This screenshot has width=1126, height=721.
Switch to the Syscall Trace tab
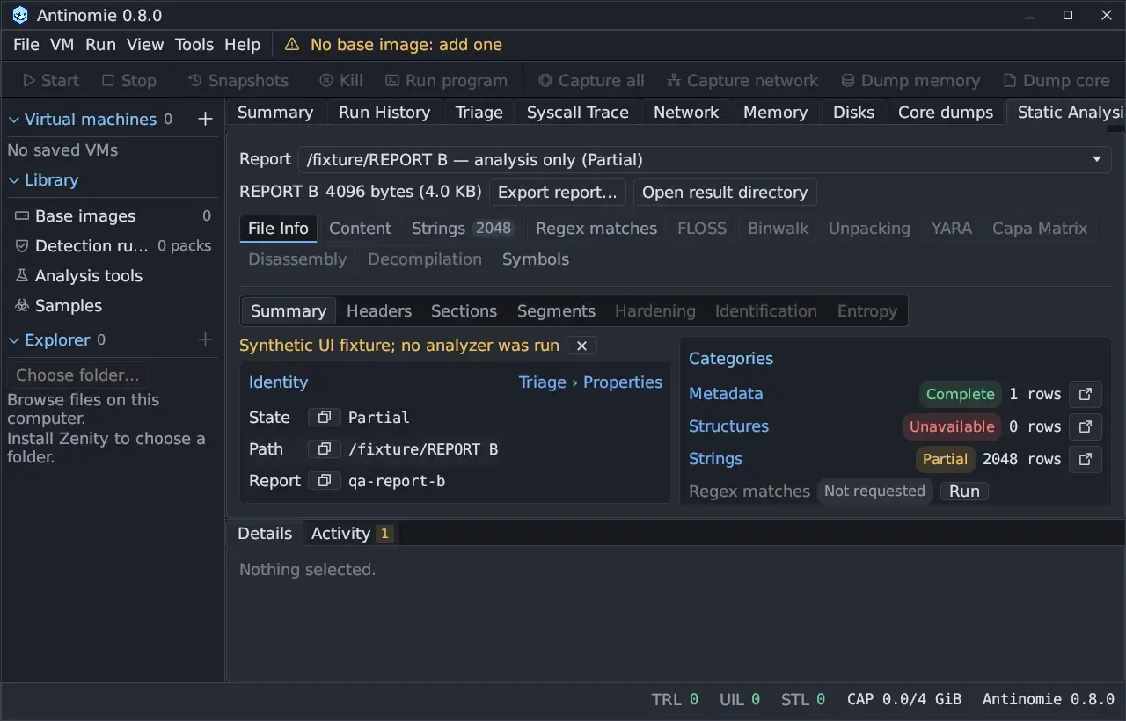coord(578,113)
